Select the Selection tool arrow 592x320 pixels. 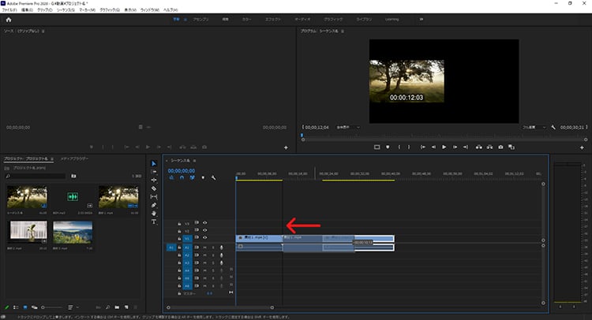coord(154,164)
